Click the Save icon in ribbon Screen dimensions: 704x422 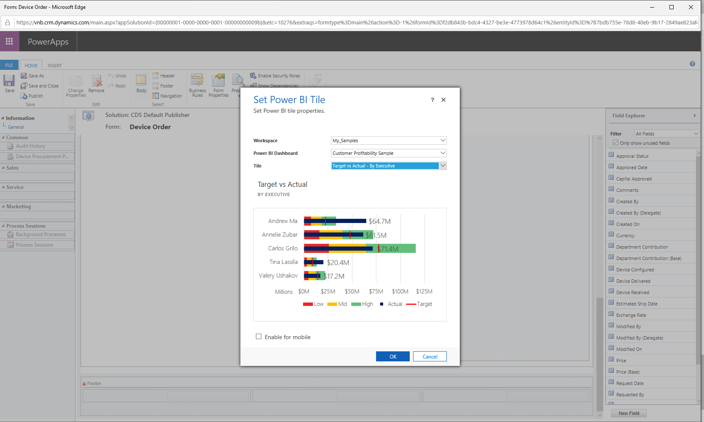tap(9, 83)
